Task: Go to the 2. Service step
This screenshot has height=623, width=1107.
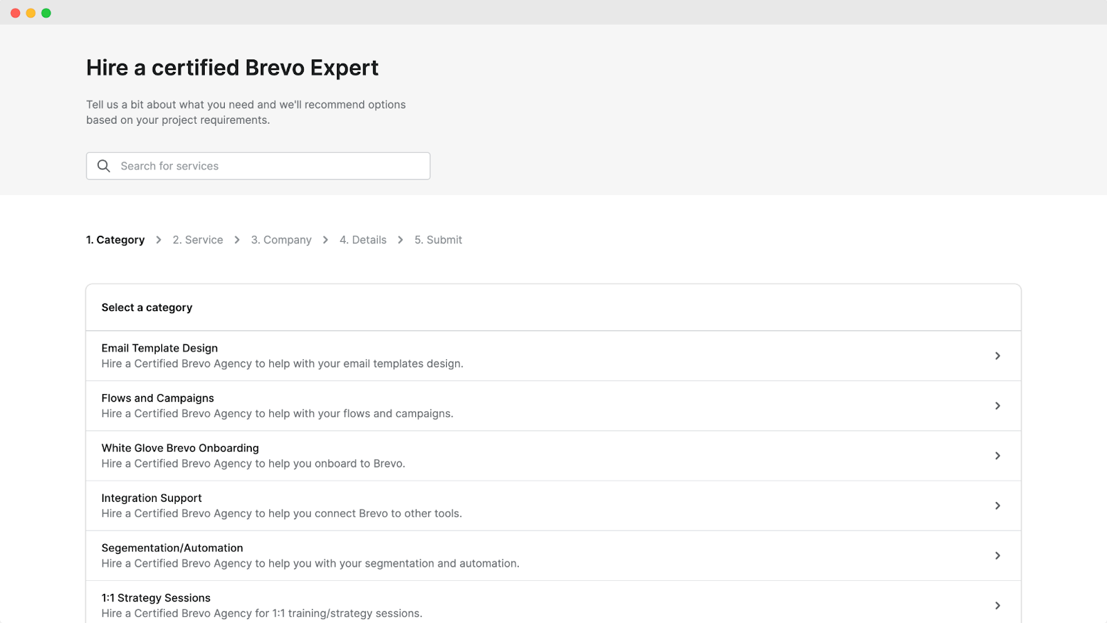Action: click(x=198, y=240)
